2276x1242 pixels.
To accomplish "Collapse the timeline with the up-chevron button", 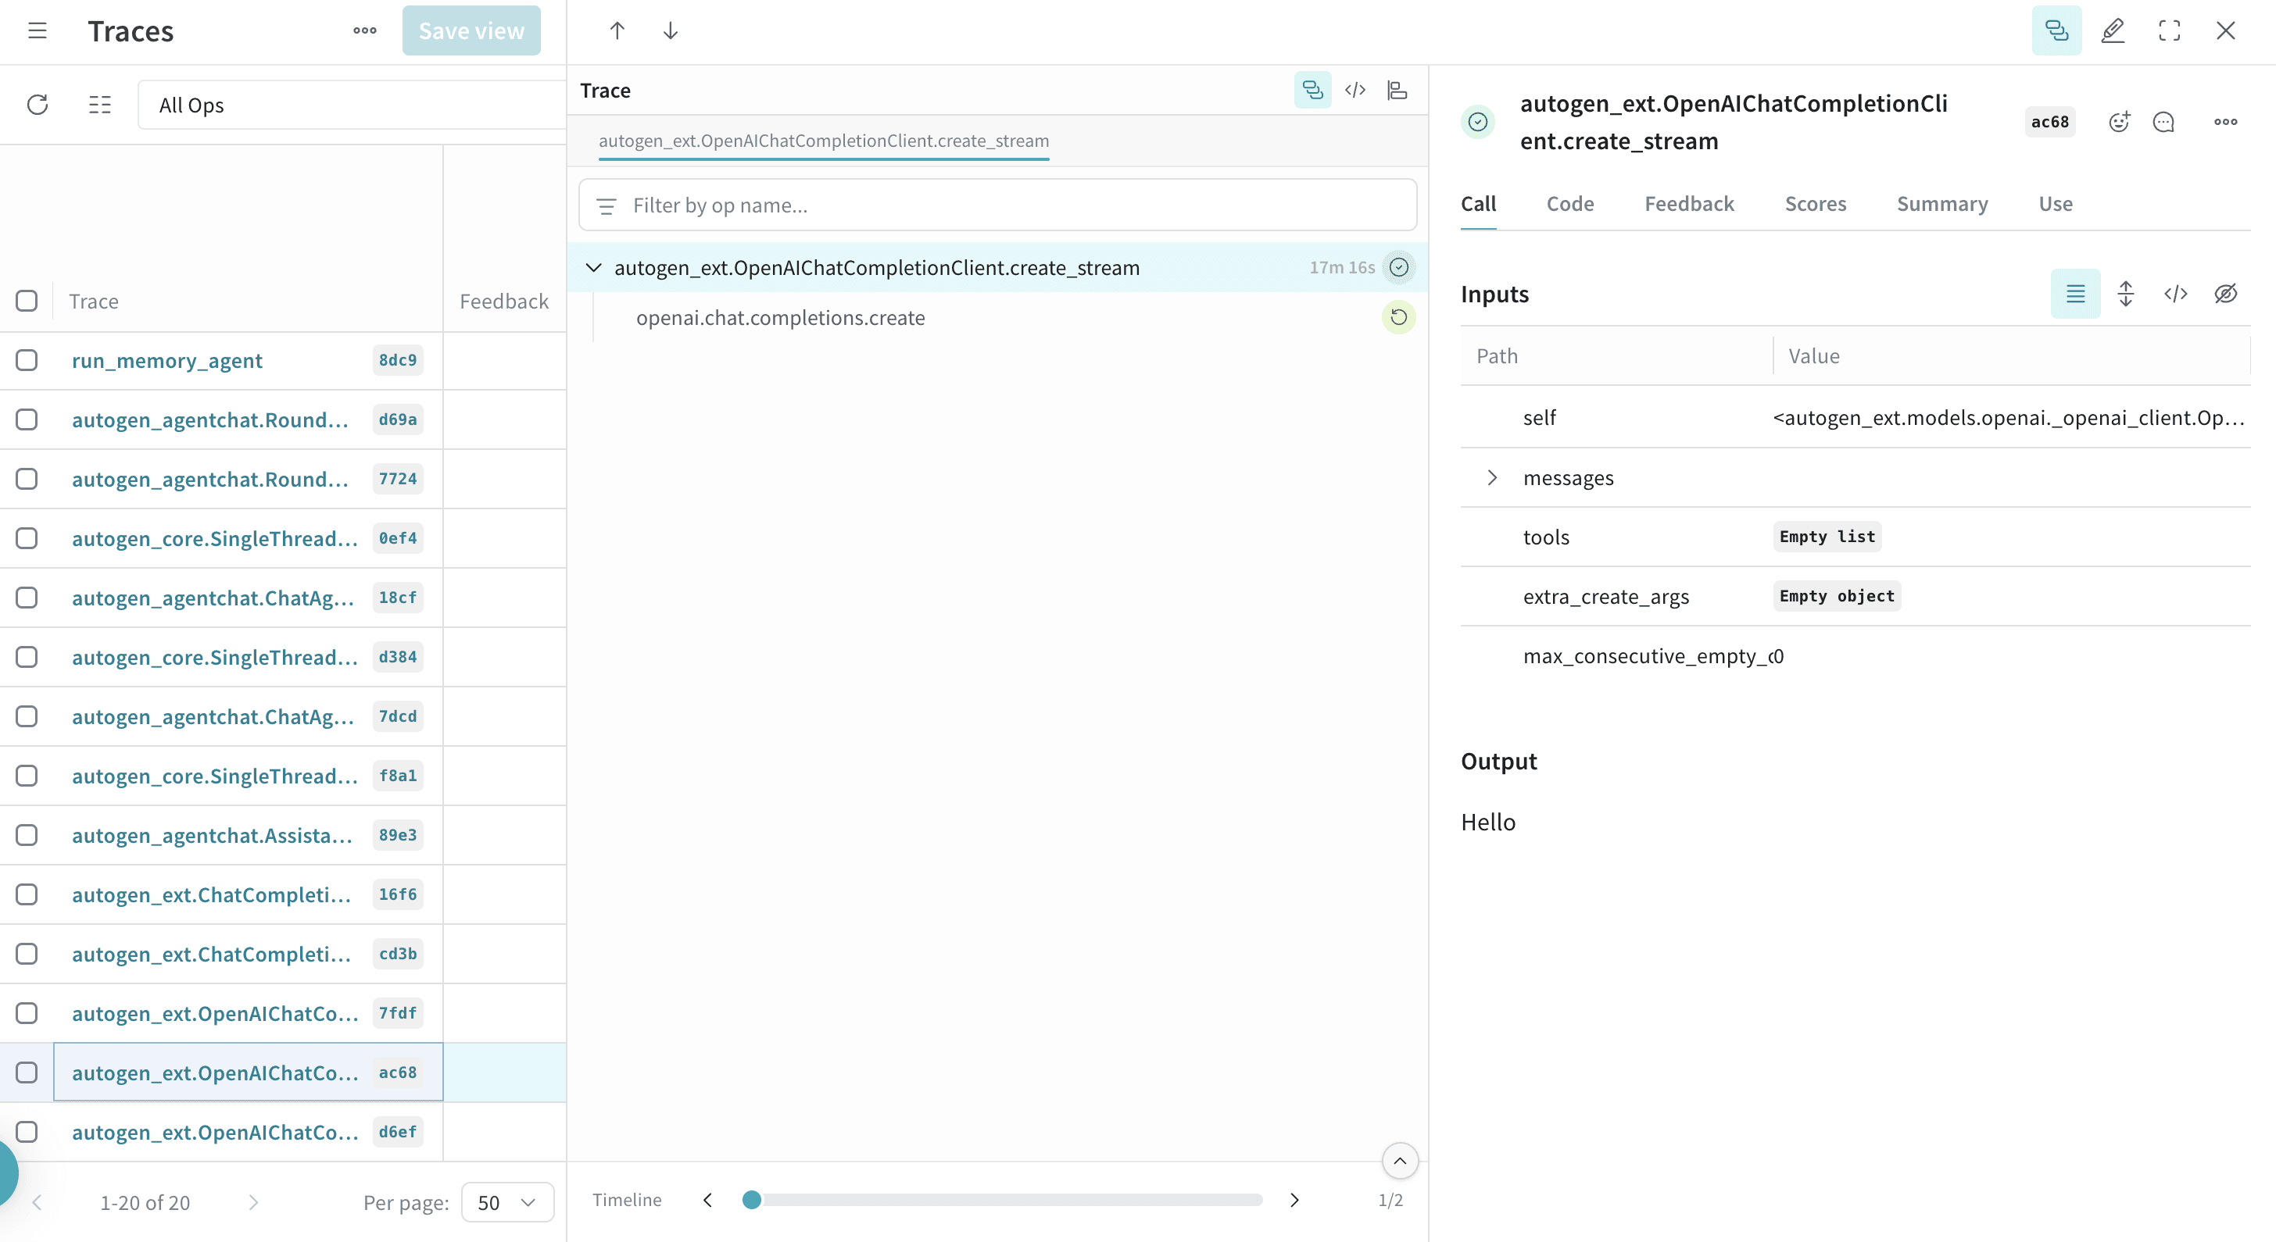I will click(1400, 1161).
